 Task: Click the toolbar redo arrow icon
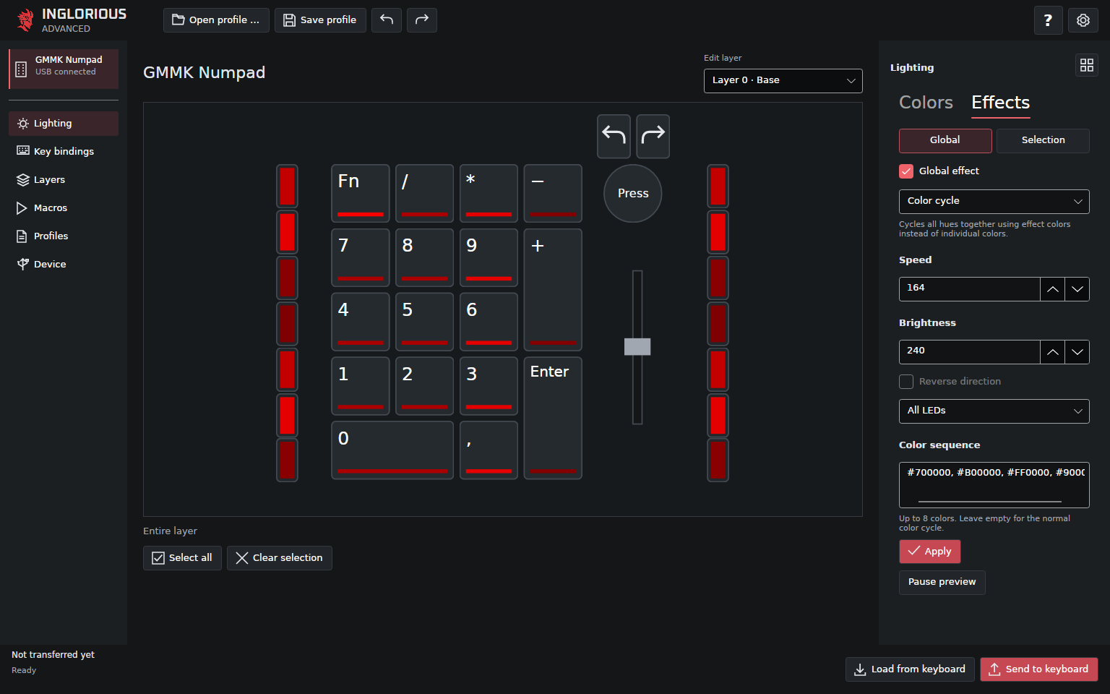[422, 20]
